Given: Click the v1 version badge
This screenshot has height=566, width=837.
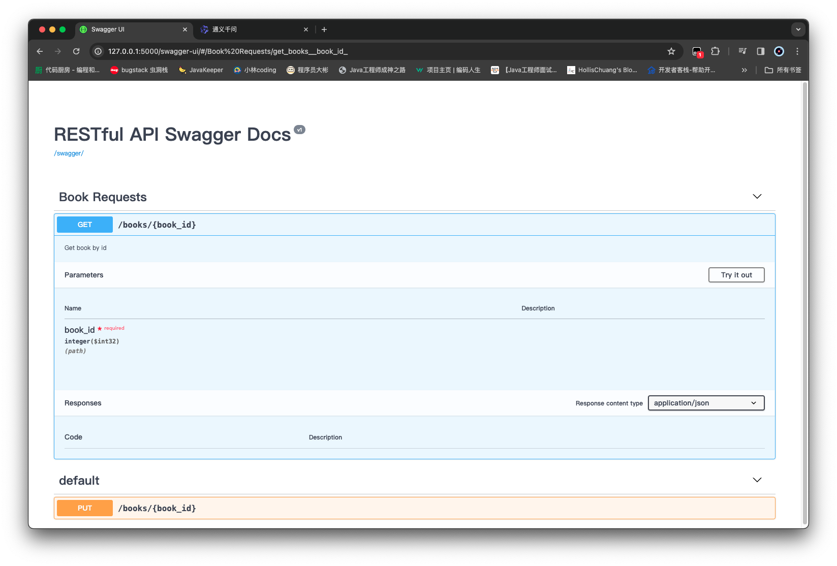Looking at the screenshot, I should (300, 130).
